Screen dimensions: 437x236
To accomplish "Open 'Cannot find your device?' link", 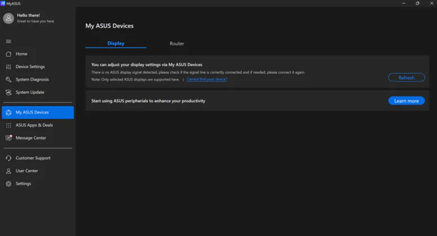I will pos(207,79).
